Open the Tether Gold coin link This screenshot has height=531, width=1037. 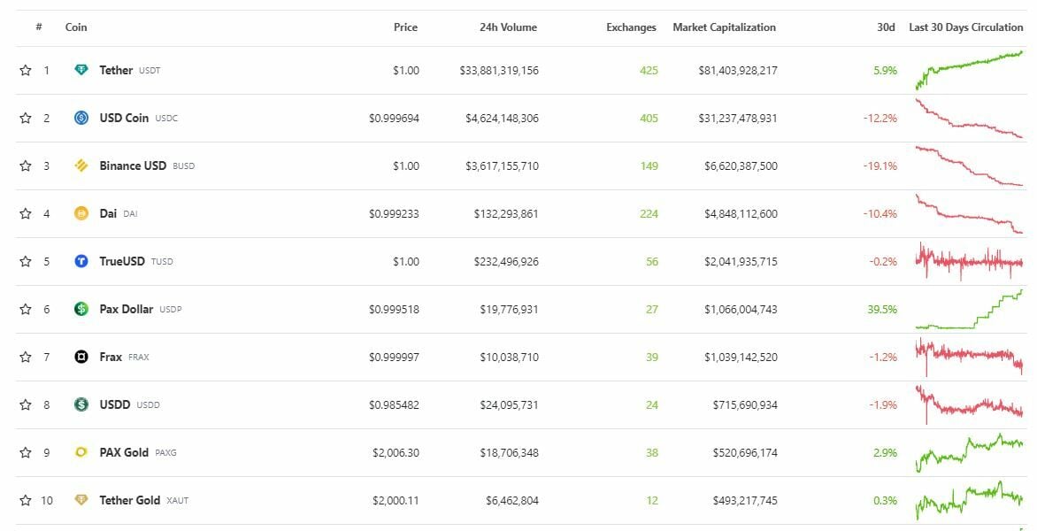(x=129, y=500)
